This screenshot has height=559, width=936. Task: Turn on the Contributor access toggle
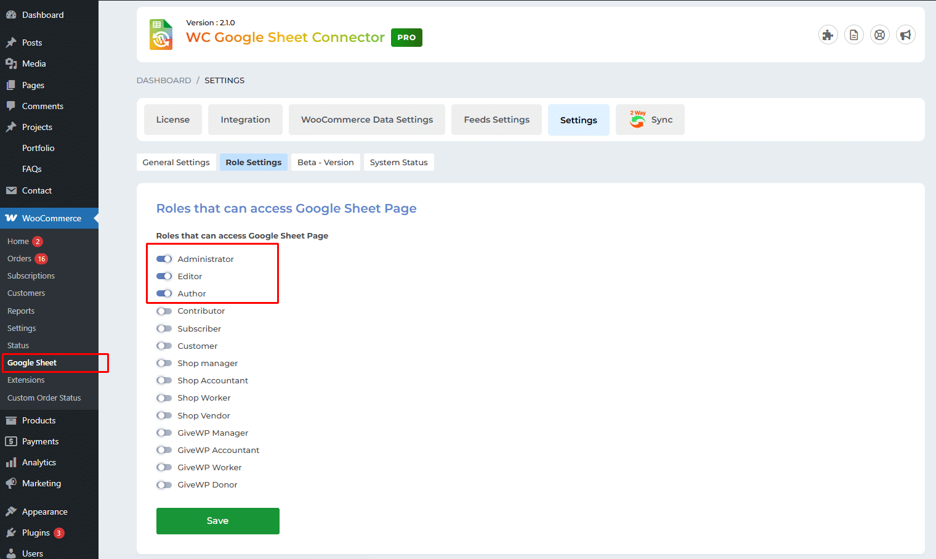click(x=164, y=311)
